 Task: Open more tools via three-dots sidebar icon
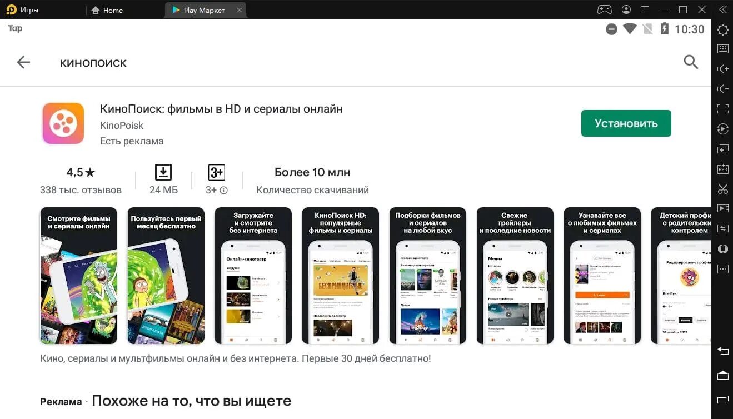tap(722, 269)
